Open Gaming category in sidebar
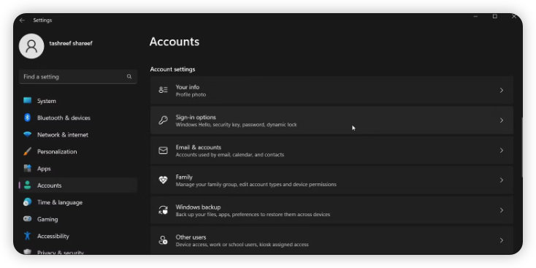Screen dimensions: 536x268 (78, 219)
